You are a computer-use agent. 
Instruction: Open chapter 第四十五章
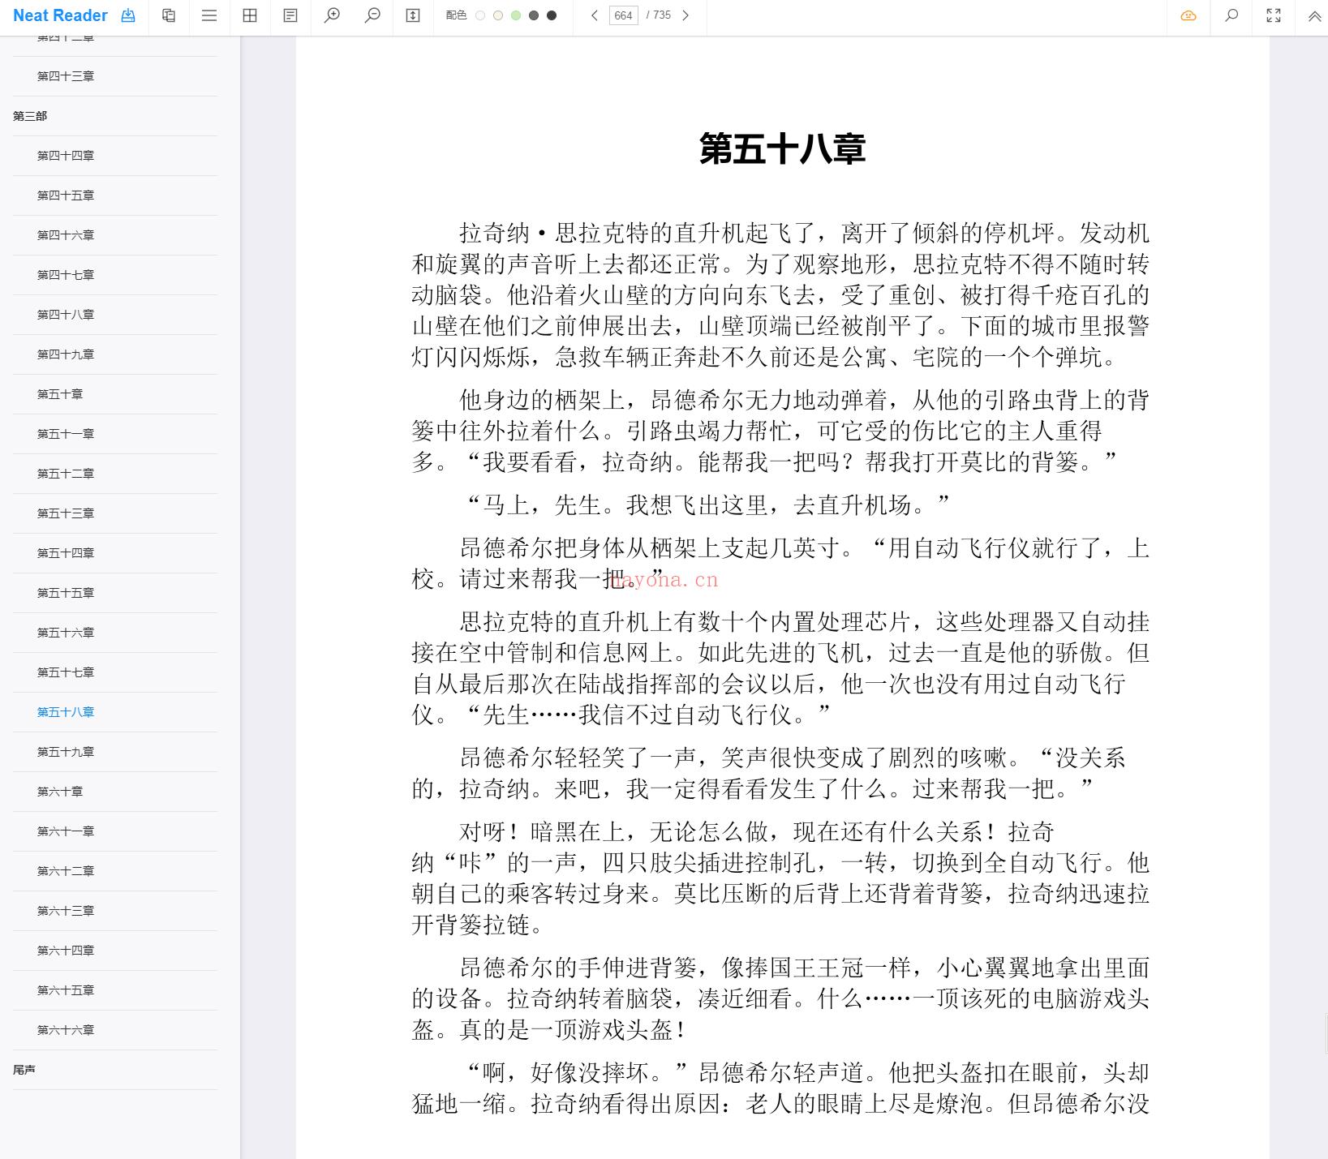pos(66,195)
